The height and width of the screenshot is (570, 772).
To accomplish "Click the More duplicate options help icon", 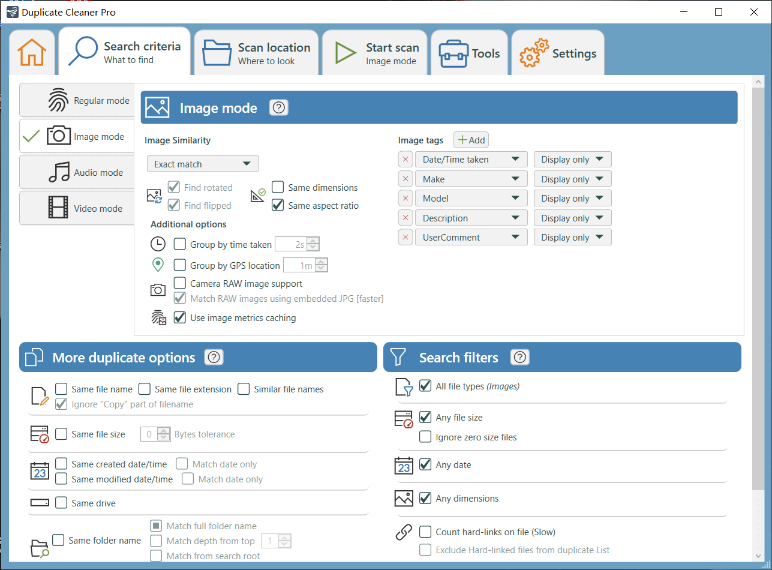I will pyautogui.click(x=214, y=358).
